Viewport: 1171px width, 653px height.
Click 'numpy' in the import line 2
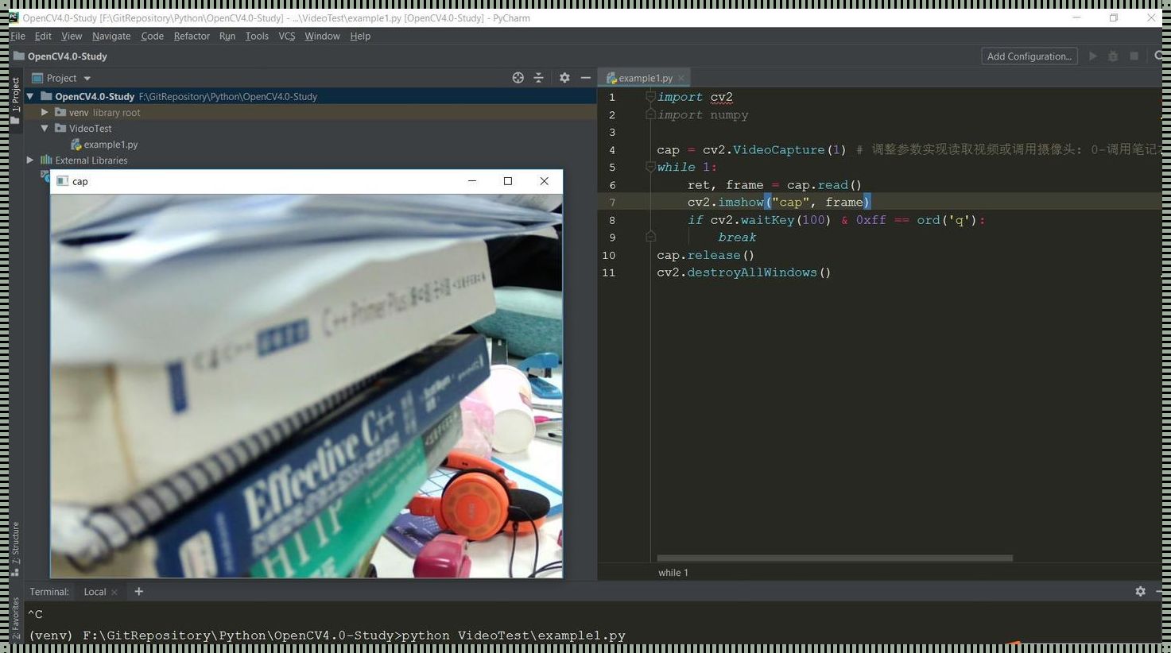click(x=729, y=114)
